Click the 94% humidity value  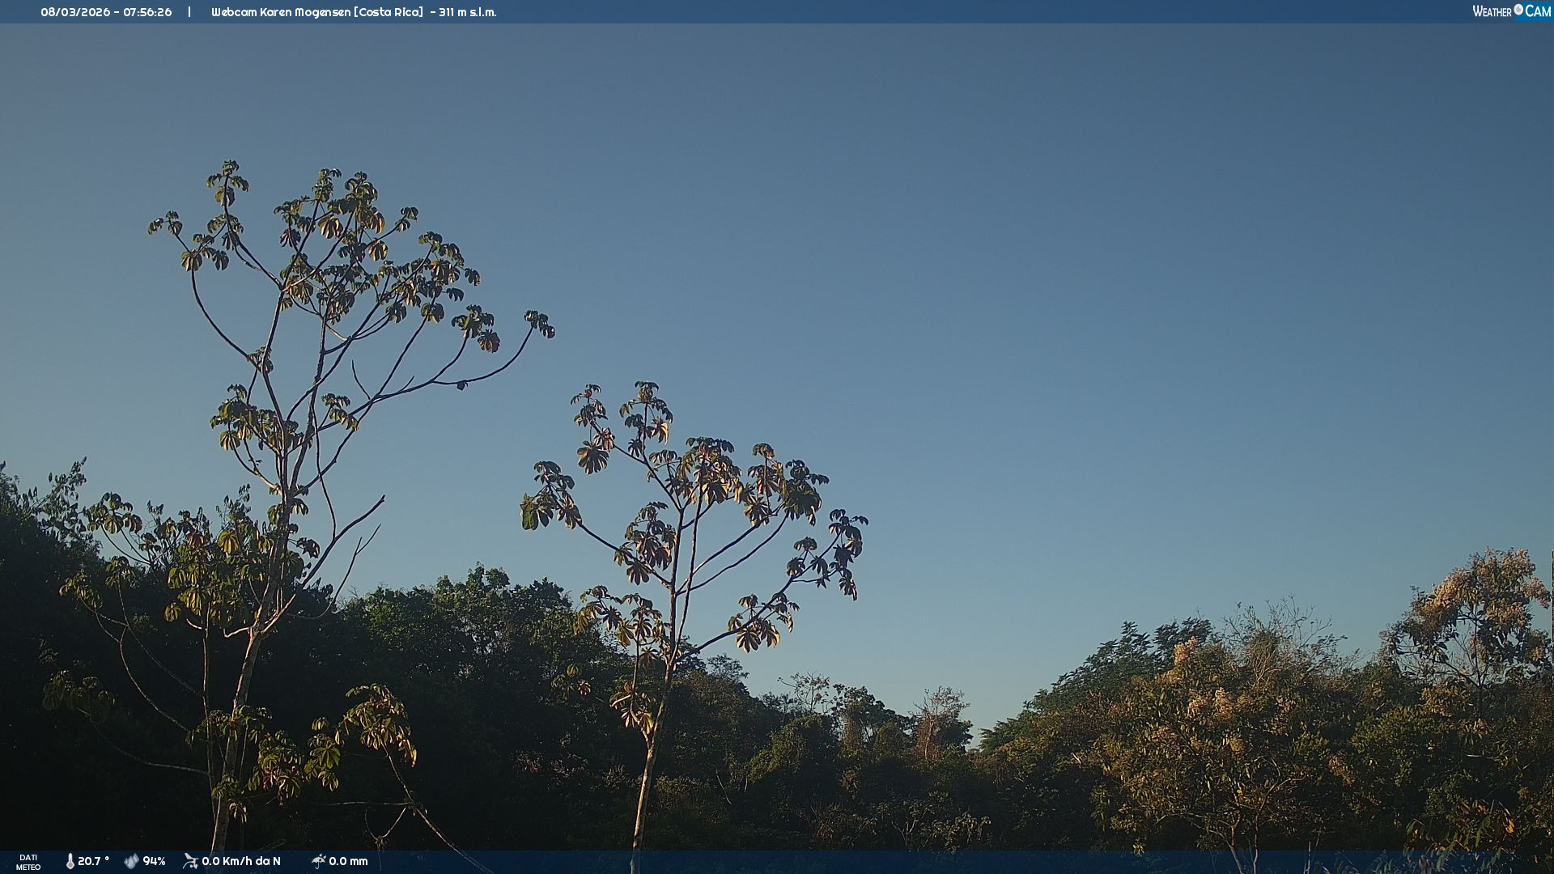[154, 861]
